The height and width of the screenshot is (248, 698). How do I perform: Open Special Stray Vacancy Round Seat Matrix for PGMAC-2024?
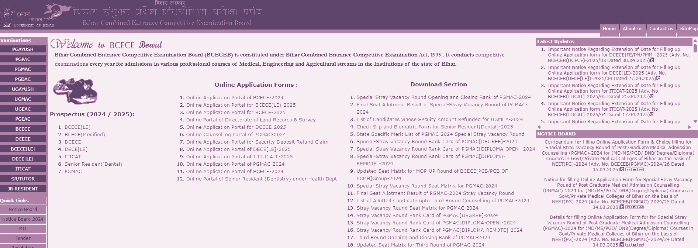pyautogui.click(x=427, y=186)
